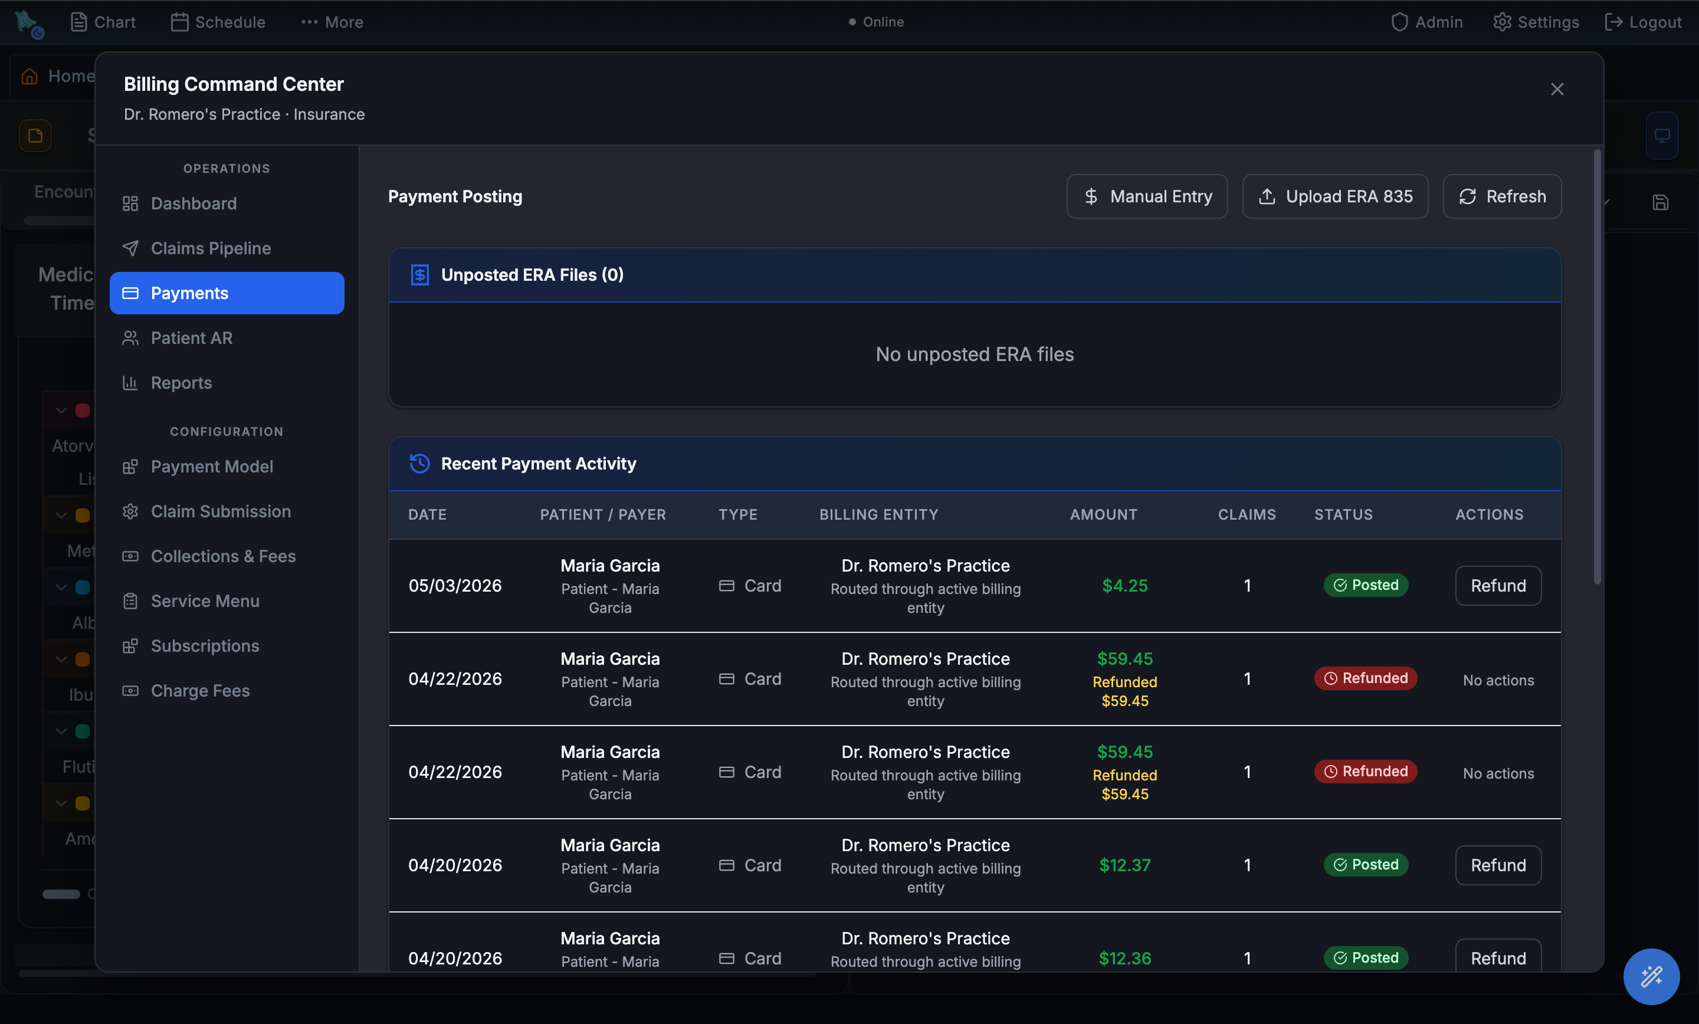
Task: Click the Subscriptions icon
Action: coord(130,646)
